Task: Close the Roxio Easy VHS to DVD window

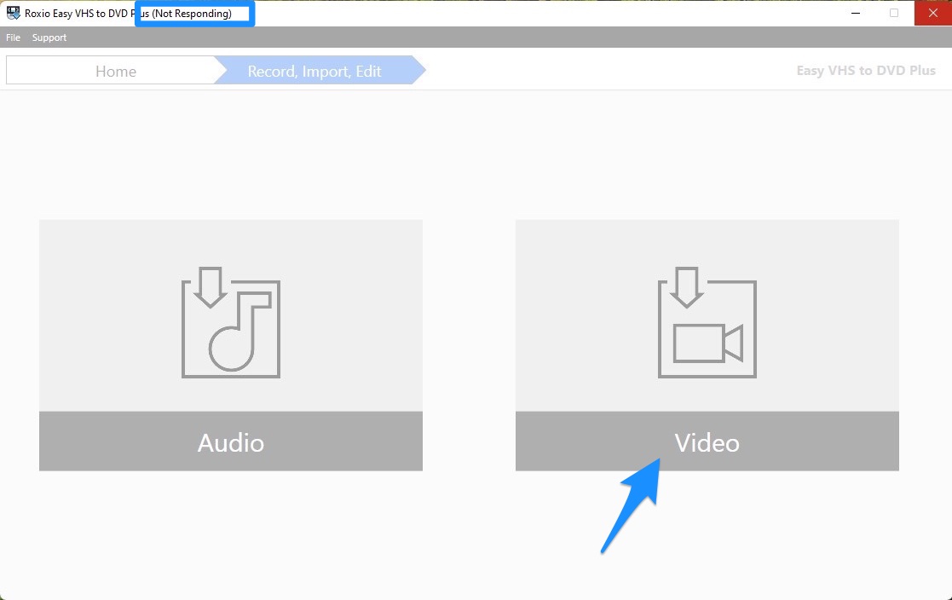Action: (x=932, y=14)
